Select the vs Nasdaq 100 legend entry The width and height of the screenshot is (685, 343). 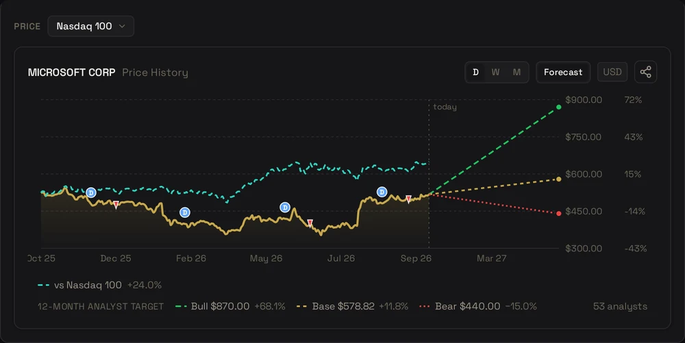88,285
